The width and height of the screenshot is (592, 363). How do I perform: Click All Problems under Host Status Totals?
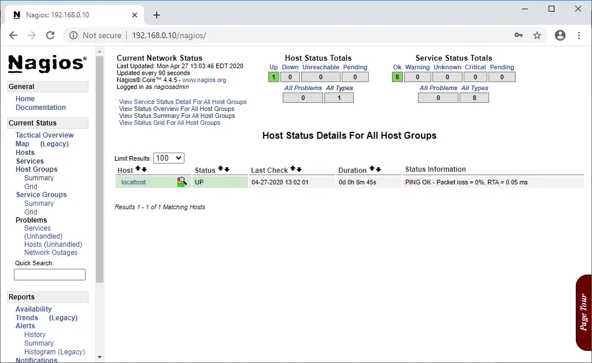coord(303,88)
